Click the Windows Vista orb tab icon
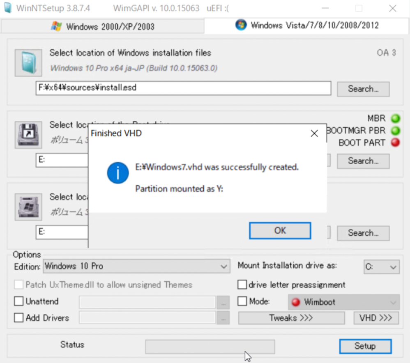This screenshot has width=410, height=363. coord(241,25)
